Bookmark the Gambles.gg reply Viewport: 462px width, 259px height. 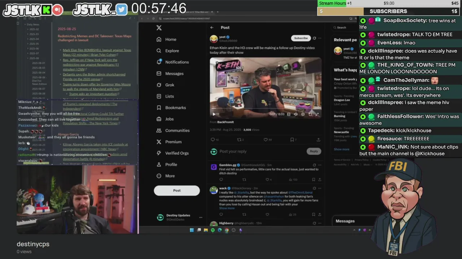point(313,180)
